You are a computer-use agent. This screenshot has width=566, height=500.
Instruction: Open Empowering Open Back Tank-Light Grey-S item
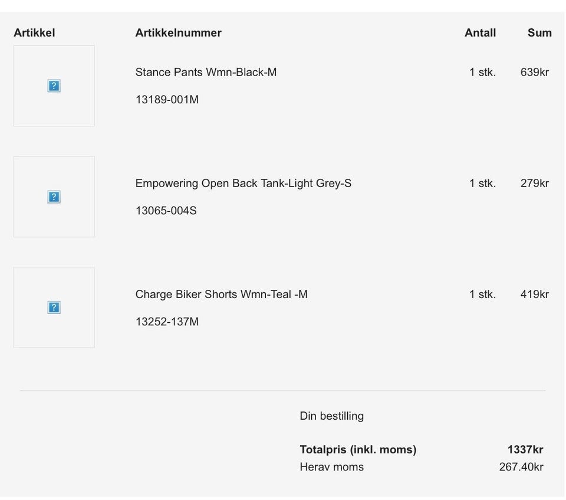[243, 184]
